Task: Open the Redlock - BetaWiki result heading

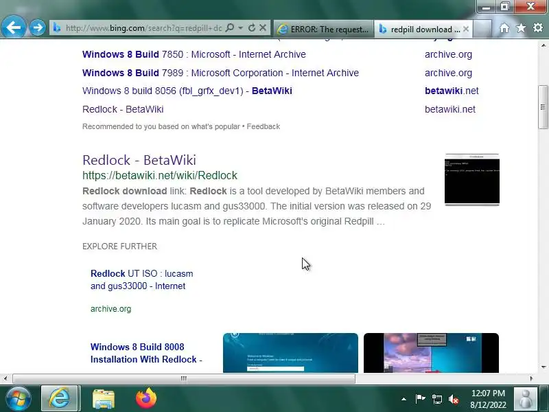Action: point(139,160)
